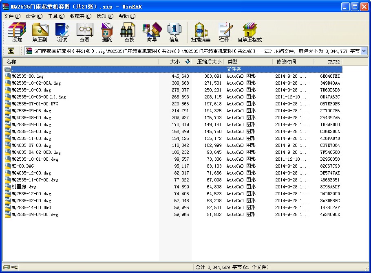Click CRC32 value 6E846FEE
The width and height of the screenshot is (371, 273).
(x=330, y=76)
